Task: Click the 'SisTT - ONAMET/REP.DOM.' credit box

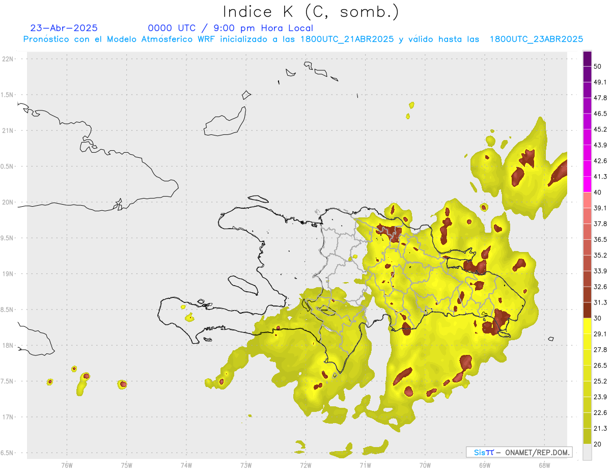Action: pos(519,452)
